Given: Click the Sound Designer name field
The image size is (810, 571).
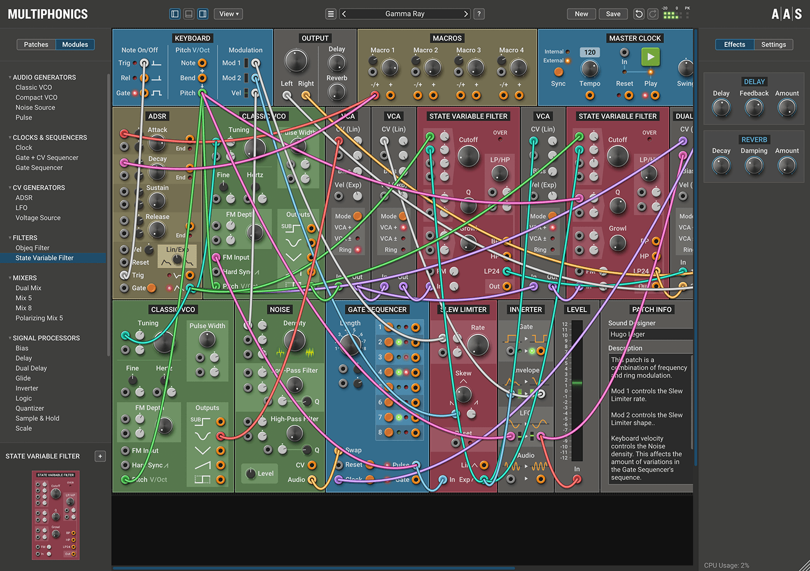Looking at the screenshot, I should [x=650, y=334].
